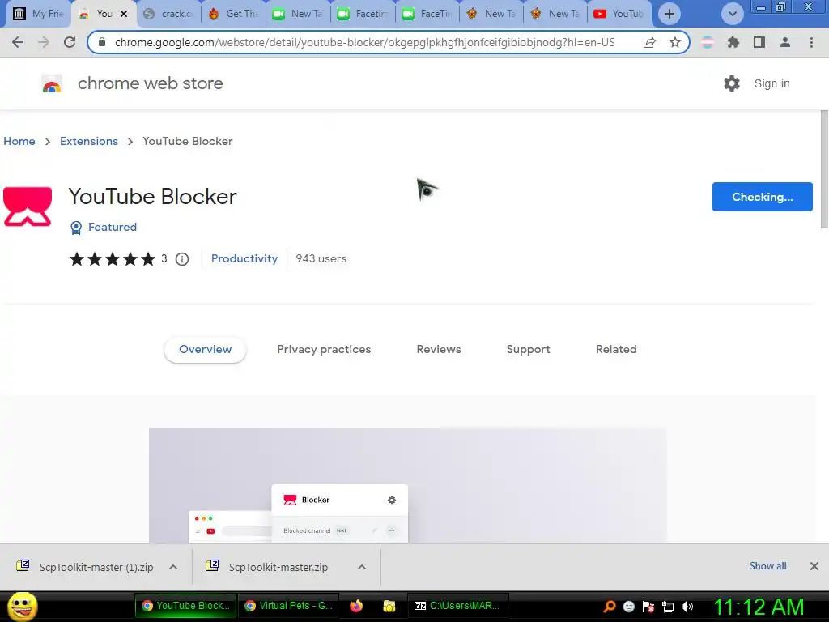Click the Featured badge icon
Viewport: 829px width, 622px height.
point(76,228)
